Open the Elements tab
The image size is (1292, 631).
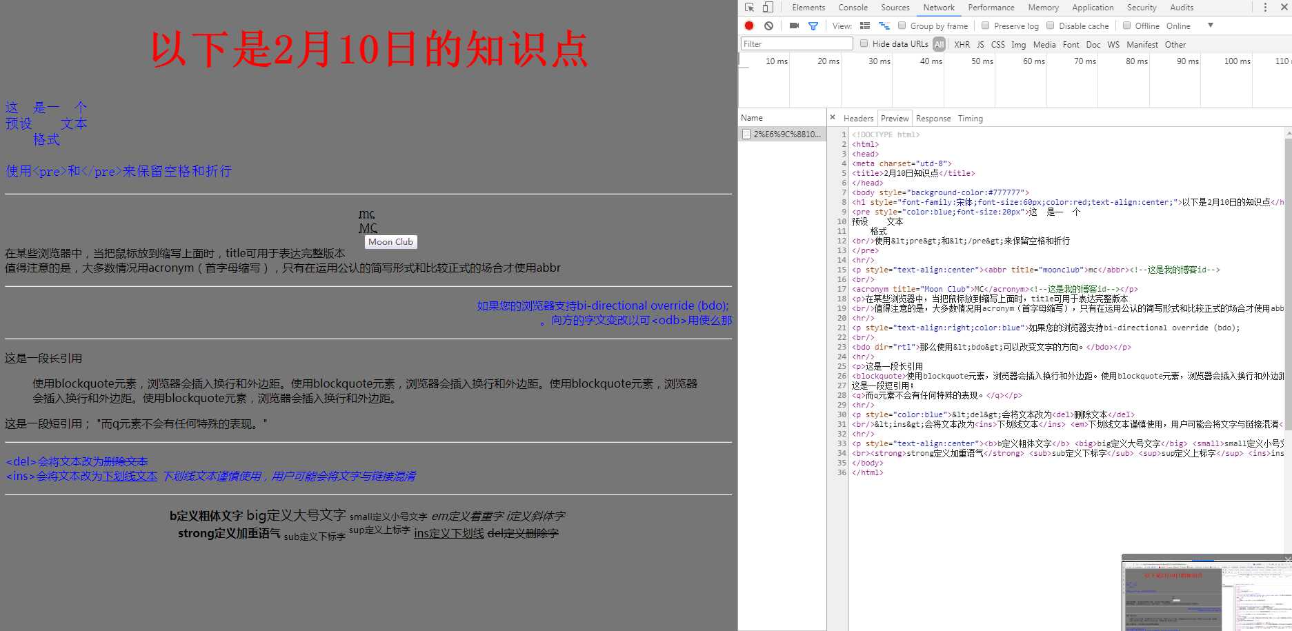tap(808, 8)
